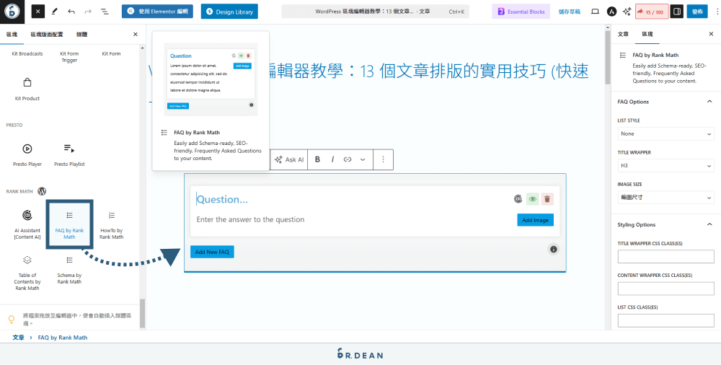Redo the last undone change
721x365 pixels.
pyautogui.click(x=88, y=12)
